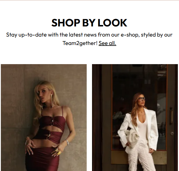179x171 pixels.
Task: Open the white blazer suit look
Action: coord(135,118)
